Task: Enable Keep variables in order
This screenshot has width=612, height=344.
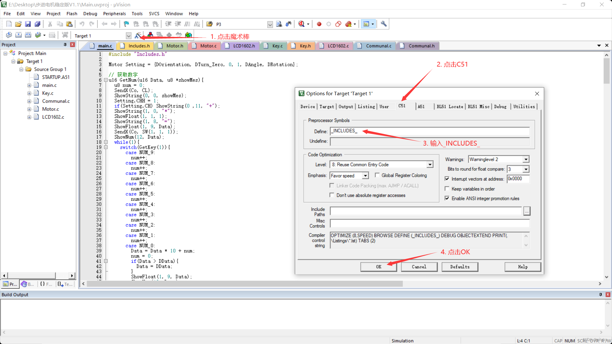Action: click(447, 189)
